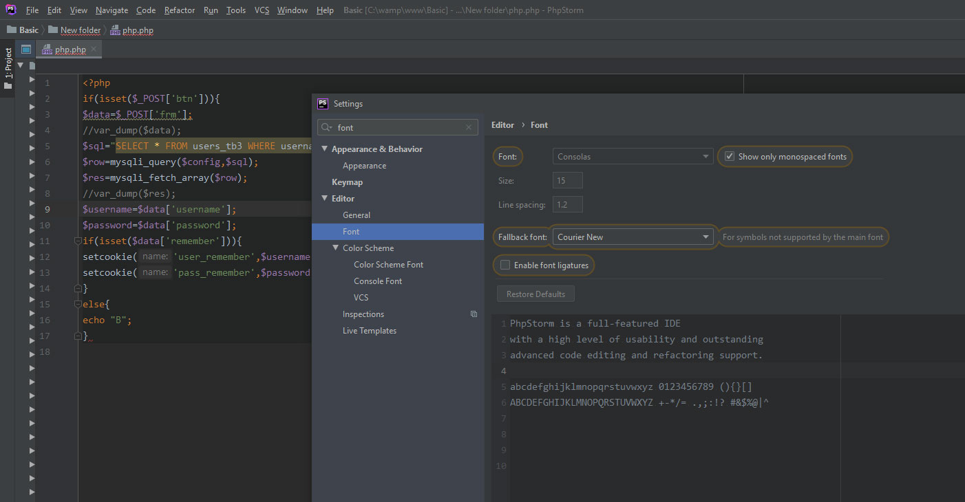This screenshot has height=502, width=965.
Task: Open the Edit menu
Action: click(54, 10)
